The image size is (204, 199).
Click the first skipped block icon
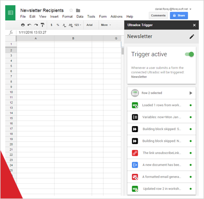(x=135, y=129)
